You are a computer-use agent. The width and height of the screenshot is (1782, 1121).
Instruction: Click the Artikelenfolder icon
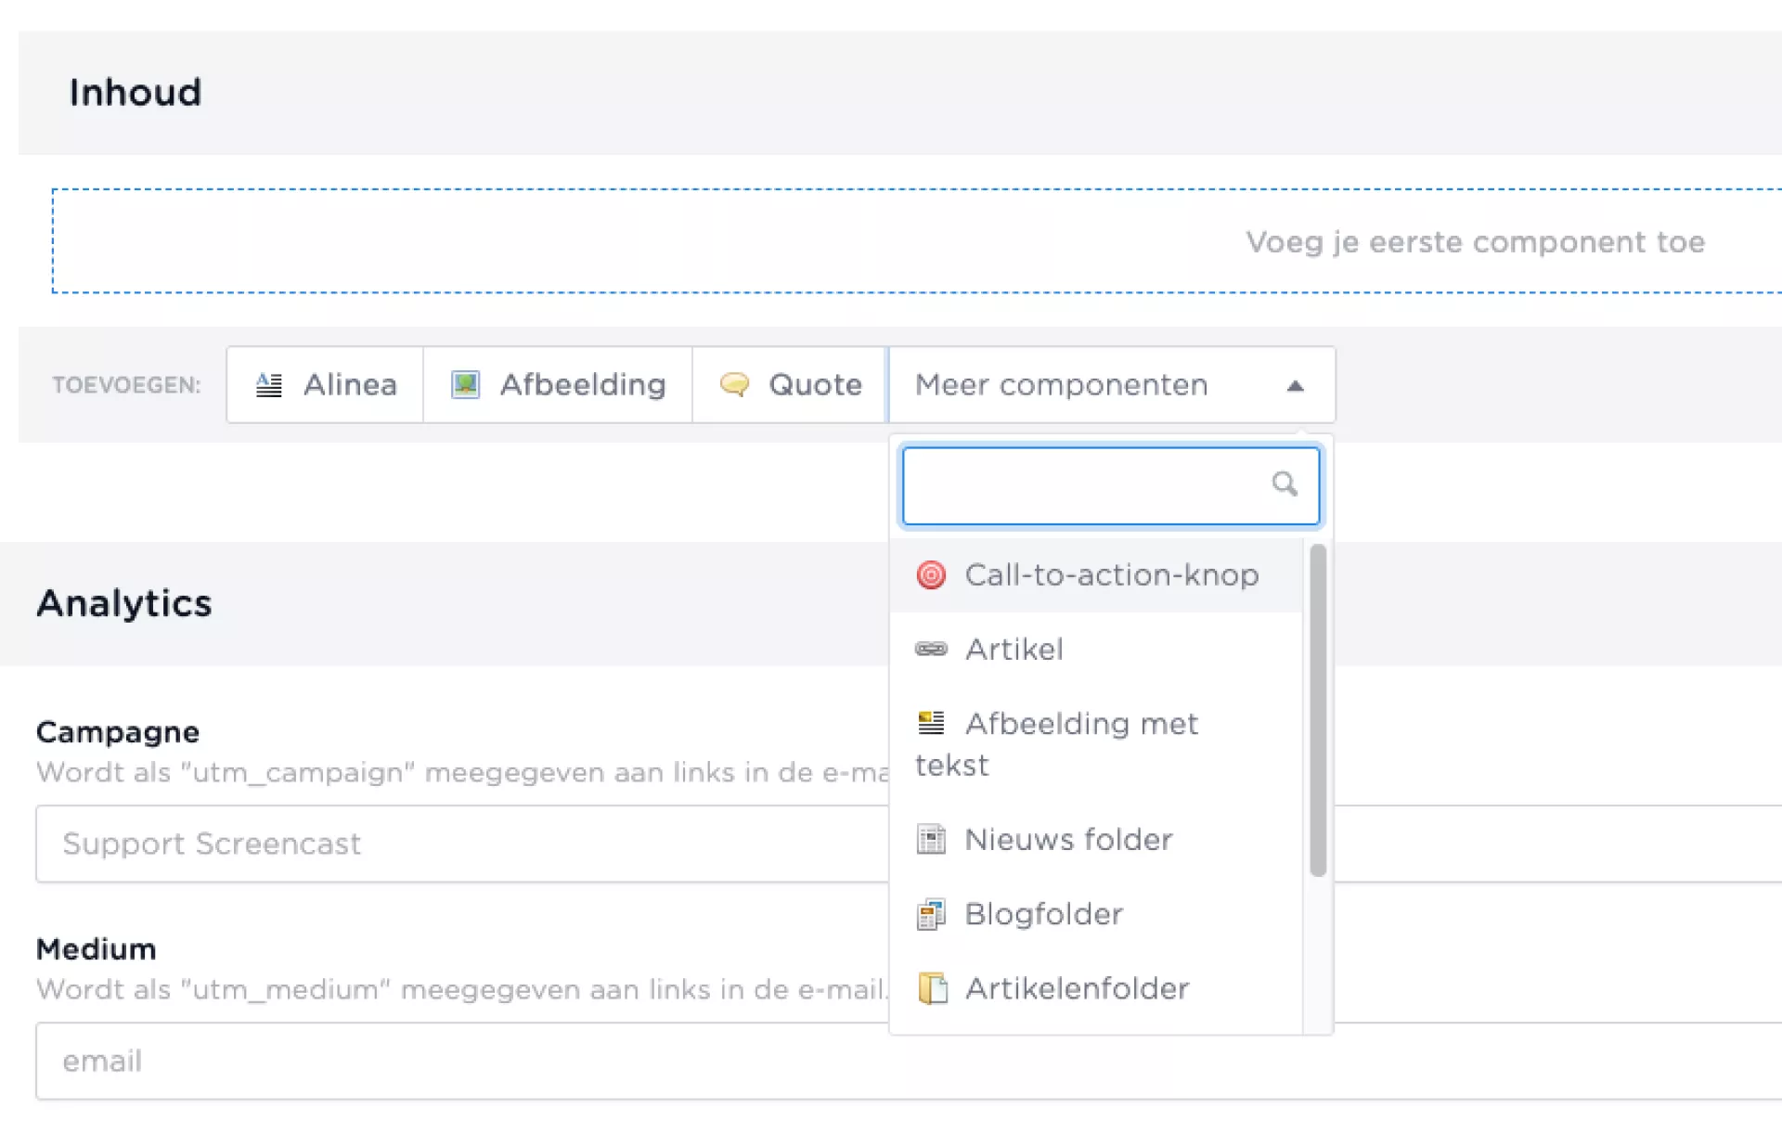click(933, 989)
